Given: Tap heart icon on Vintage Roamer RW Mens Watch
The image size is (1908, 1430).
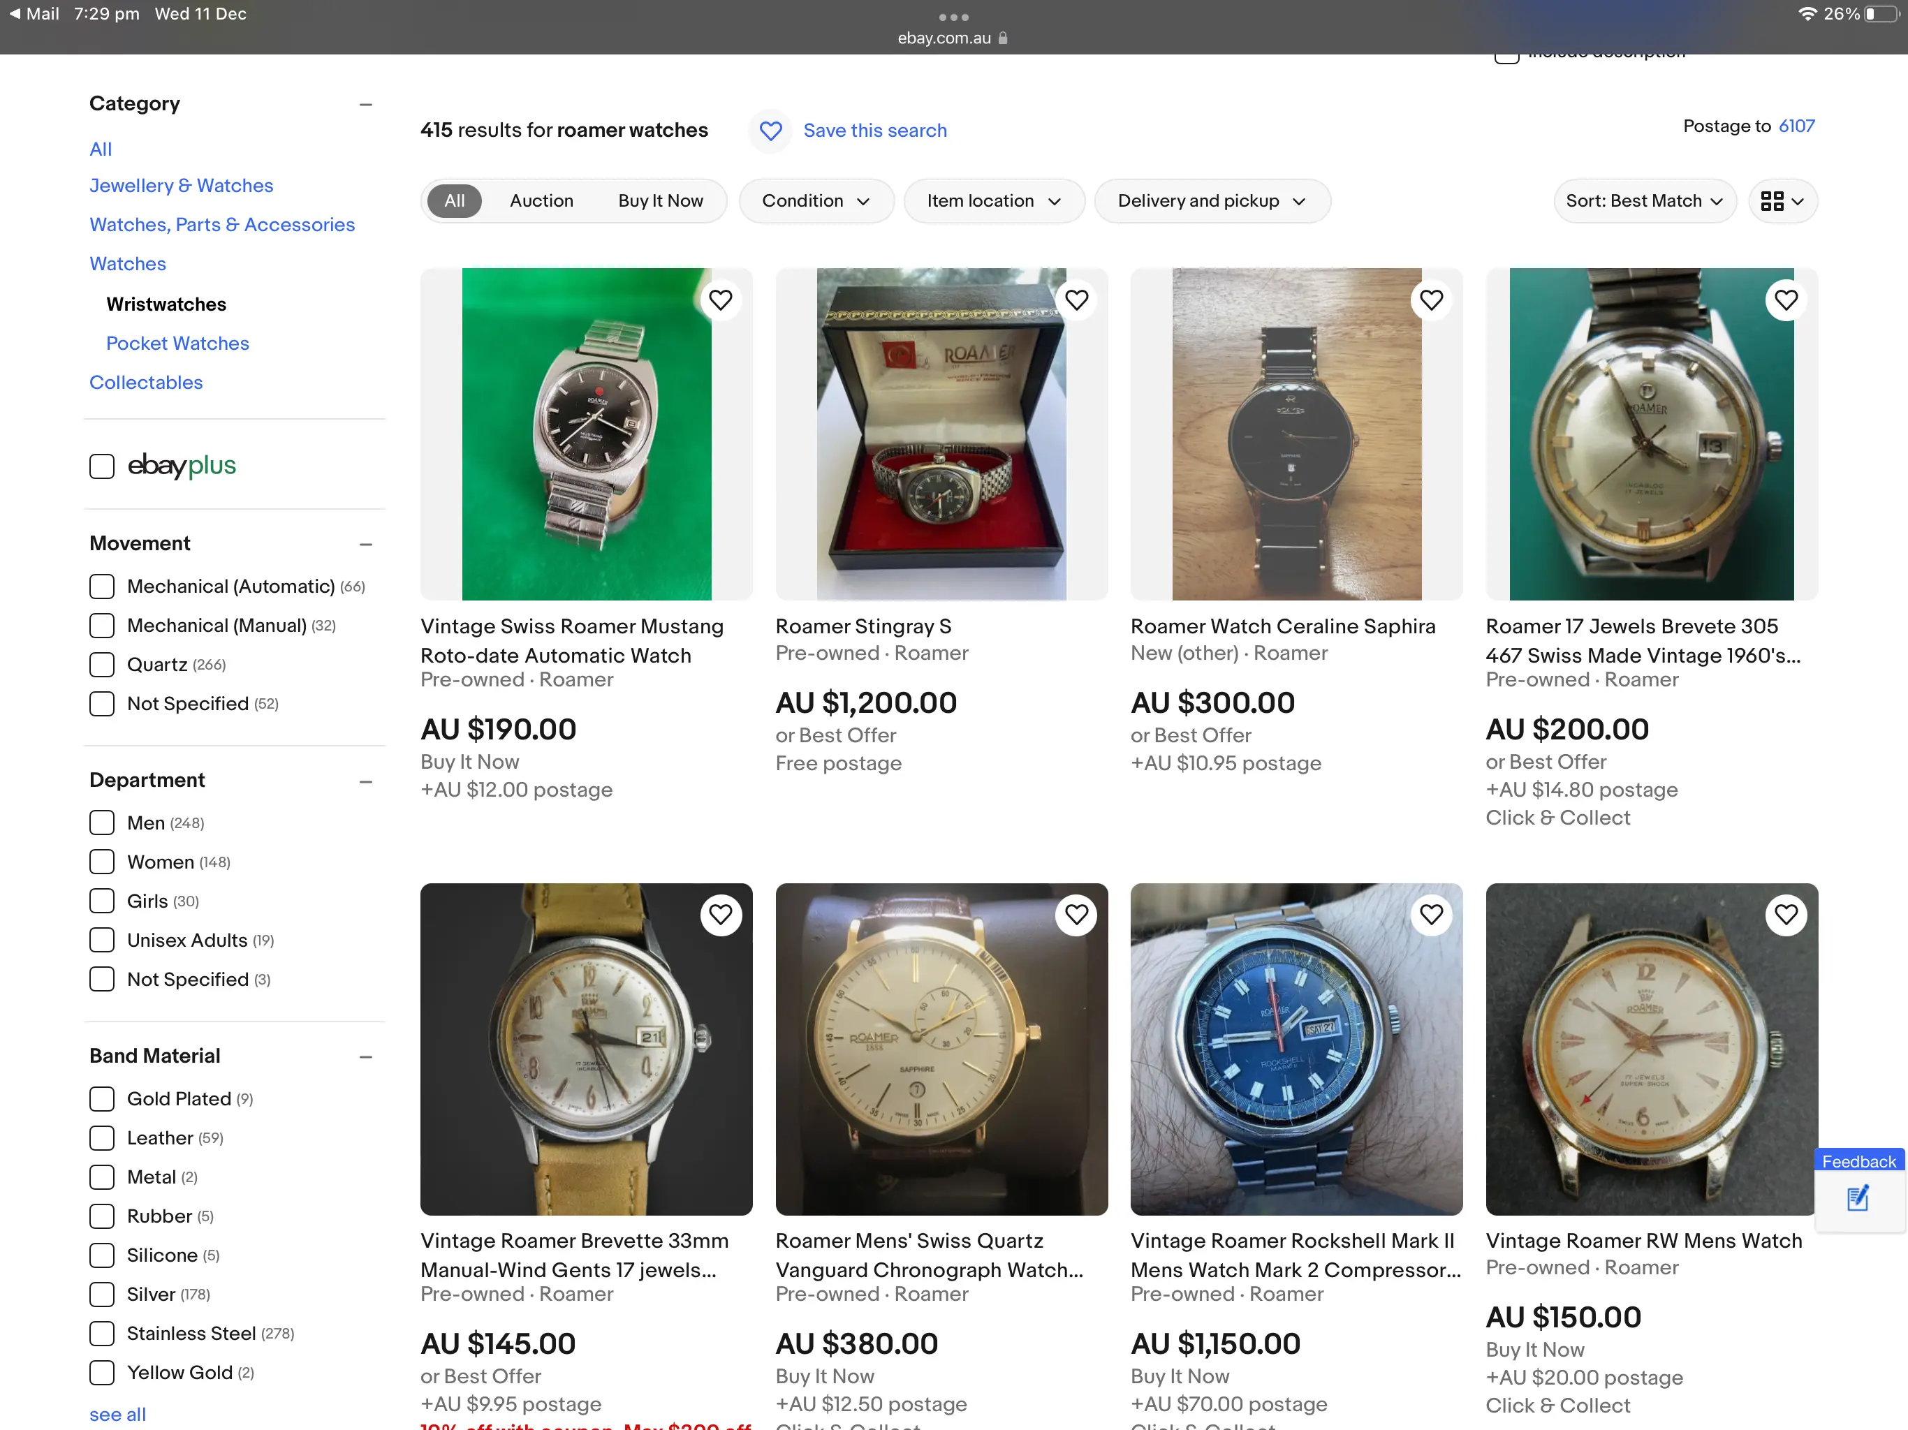Looking at the screenshot, I should 1786,914.
